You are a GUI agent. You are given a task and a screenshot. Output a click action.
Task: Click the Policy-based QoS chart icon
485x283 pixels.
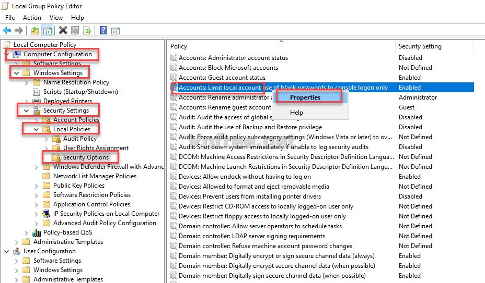pyautogui.click(x=37, y=232)
